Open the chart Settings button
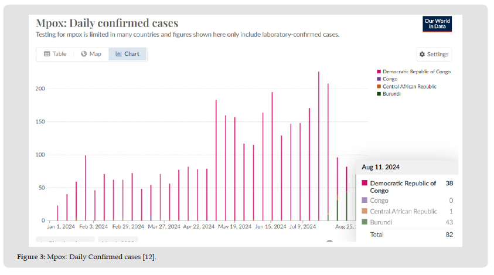This screenshot has height=275, width=494. (434, 55)
